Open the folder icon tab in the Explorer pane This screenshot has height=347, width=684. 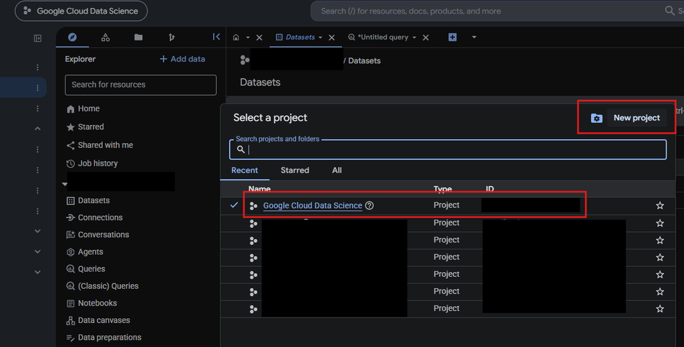coord(138,37)
